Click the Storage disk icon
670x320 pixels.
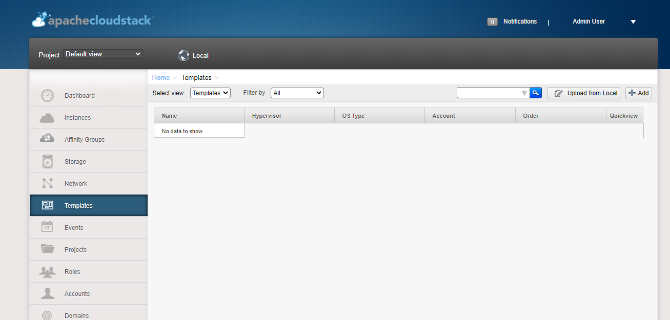[48, 161]
